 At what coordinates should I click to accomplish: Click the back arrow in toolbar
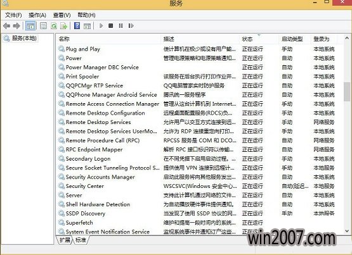coord(7,26)
